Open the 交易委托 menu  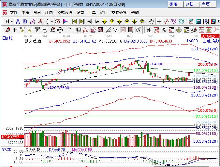(119, 13)
